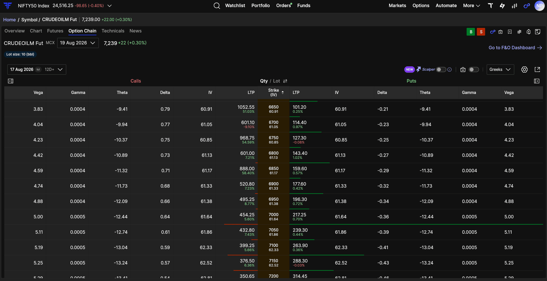This screenshot has height=281, width=547.
Task: Click the Home breadcrumb link
Action: tap(9, 20)
